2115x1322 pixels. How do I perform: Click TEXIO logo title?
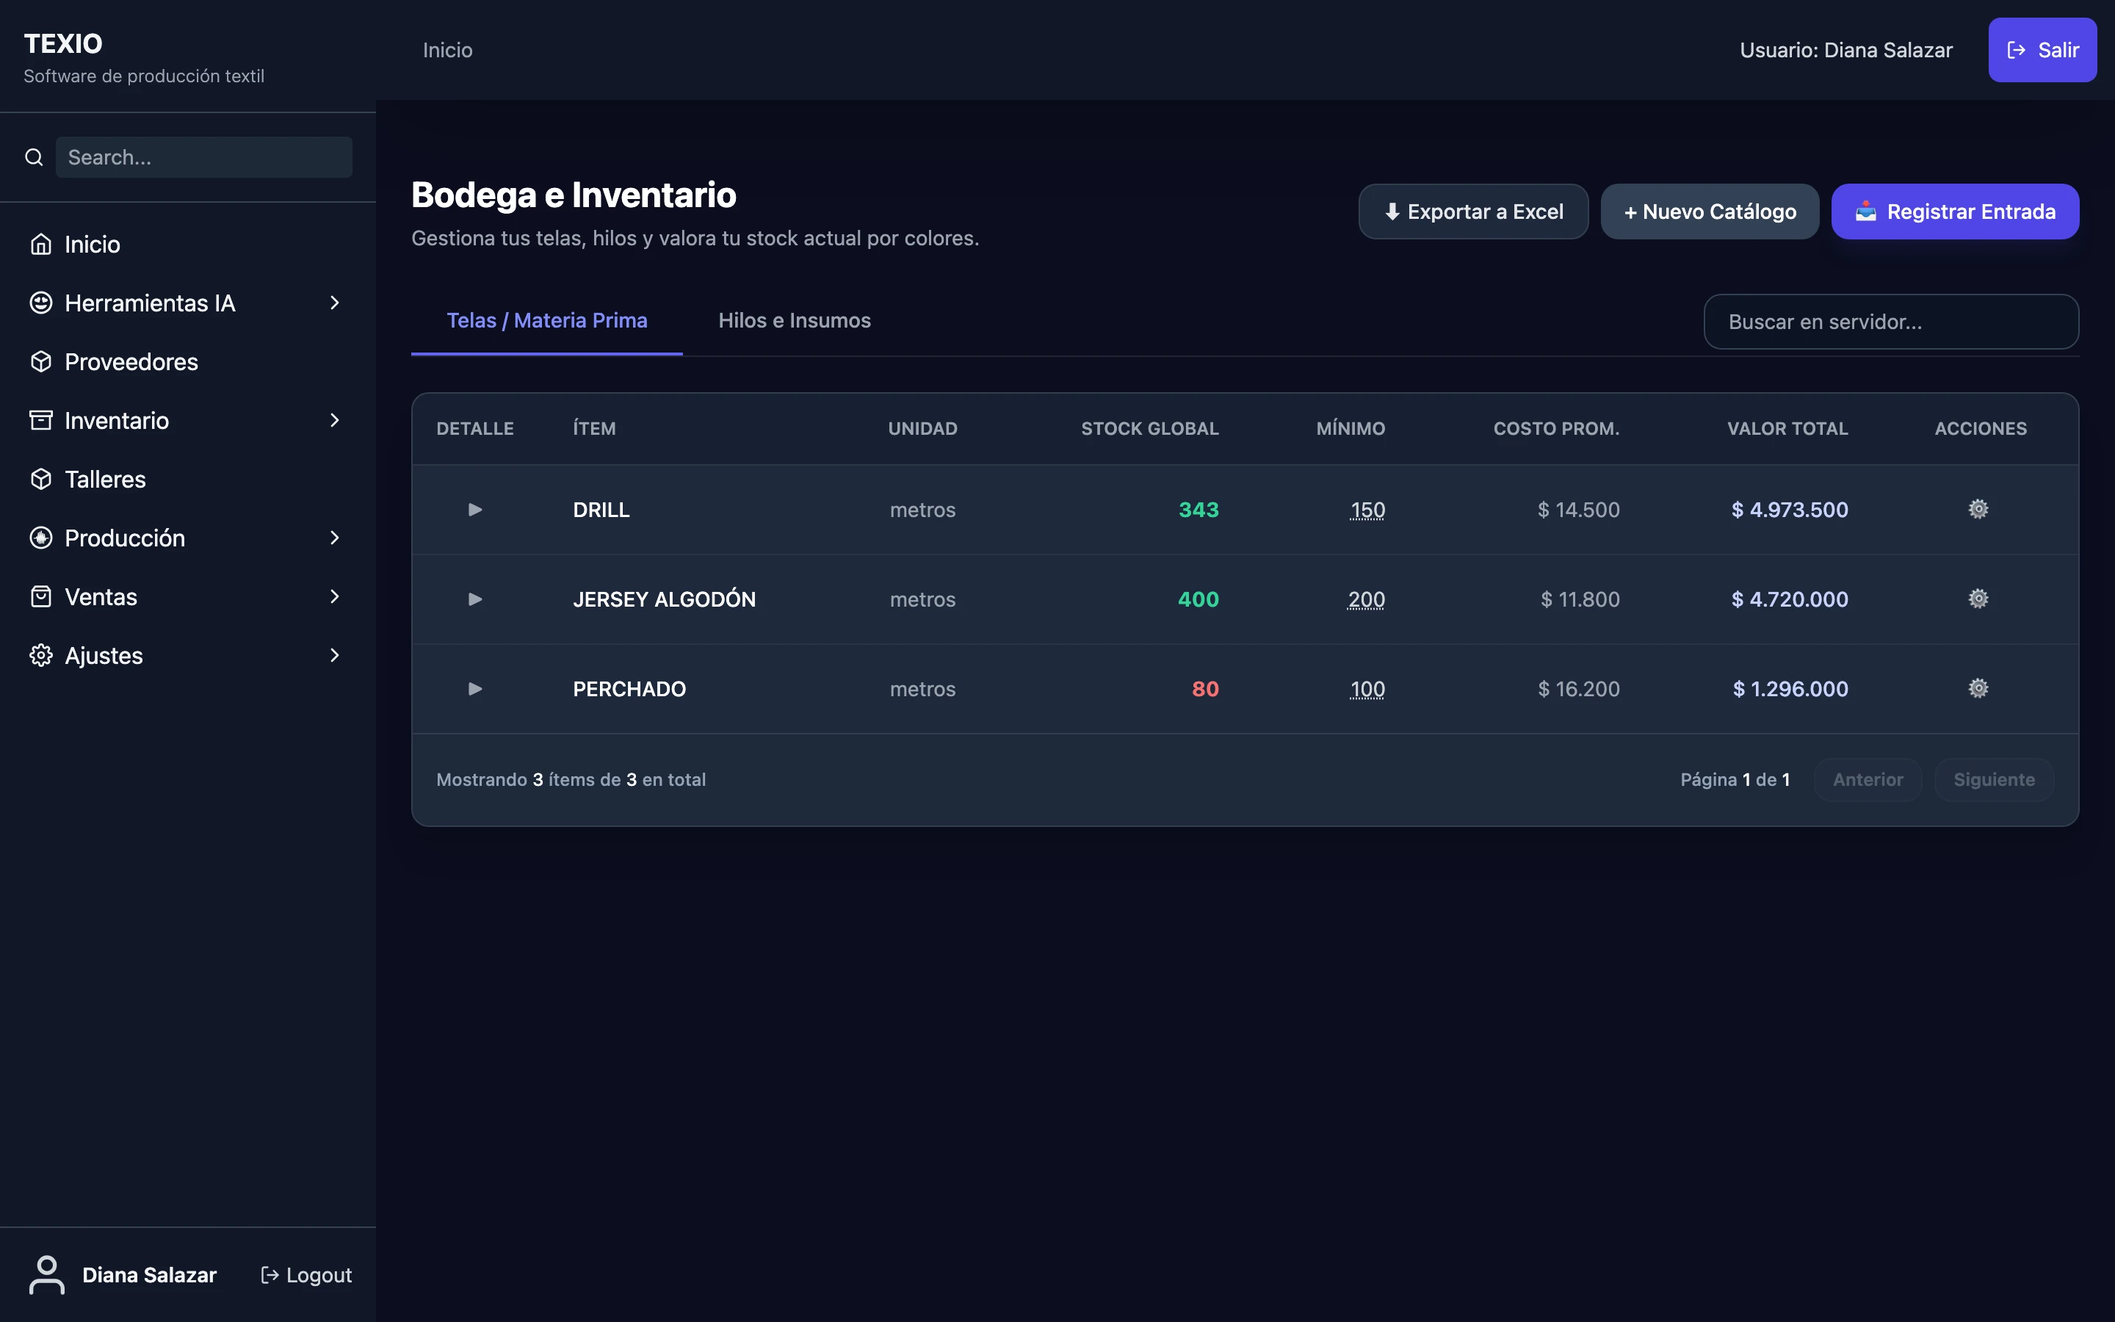click(63, 44)
